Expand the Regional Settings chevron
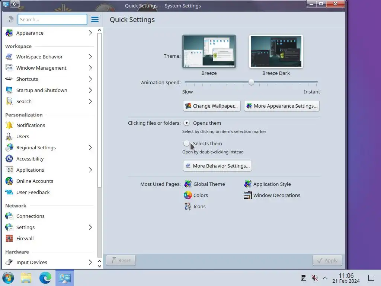The image size is (381, 286). pos(90,147)
